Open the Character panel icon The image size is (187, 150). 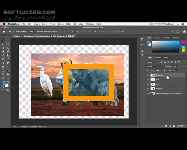click(x=142, y=51)
